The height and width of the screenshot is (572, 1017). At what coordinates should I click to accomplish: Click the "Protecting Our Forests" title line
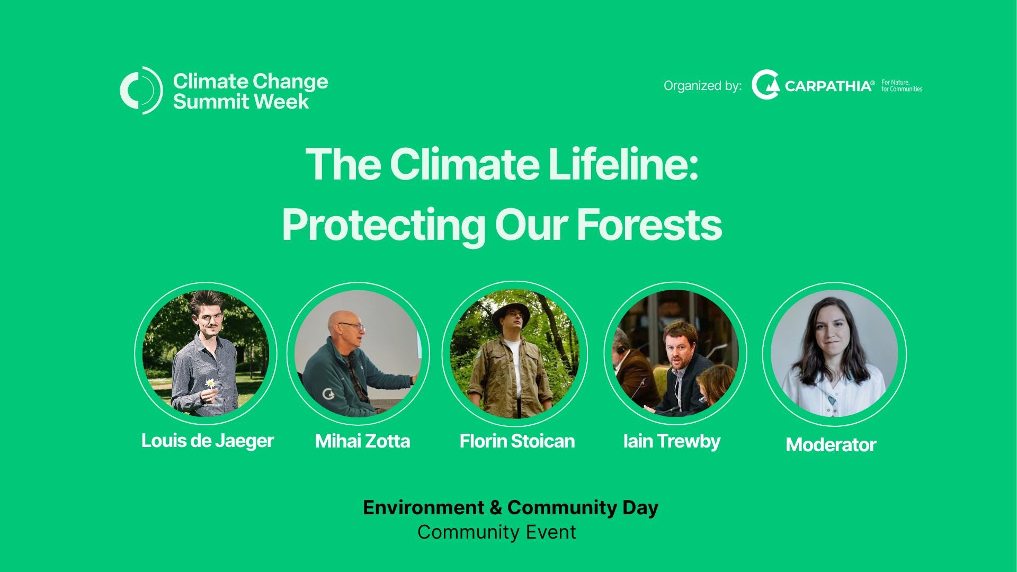coord(502,225)
